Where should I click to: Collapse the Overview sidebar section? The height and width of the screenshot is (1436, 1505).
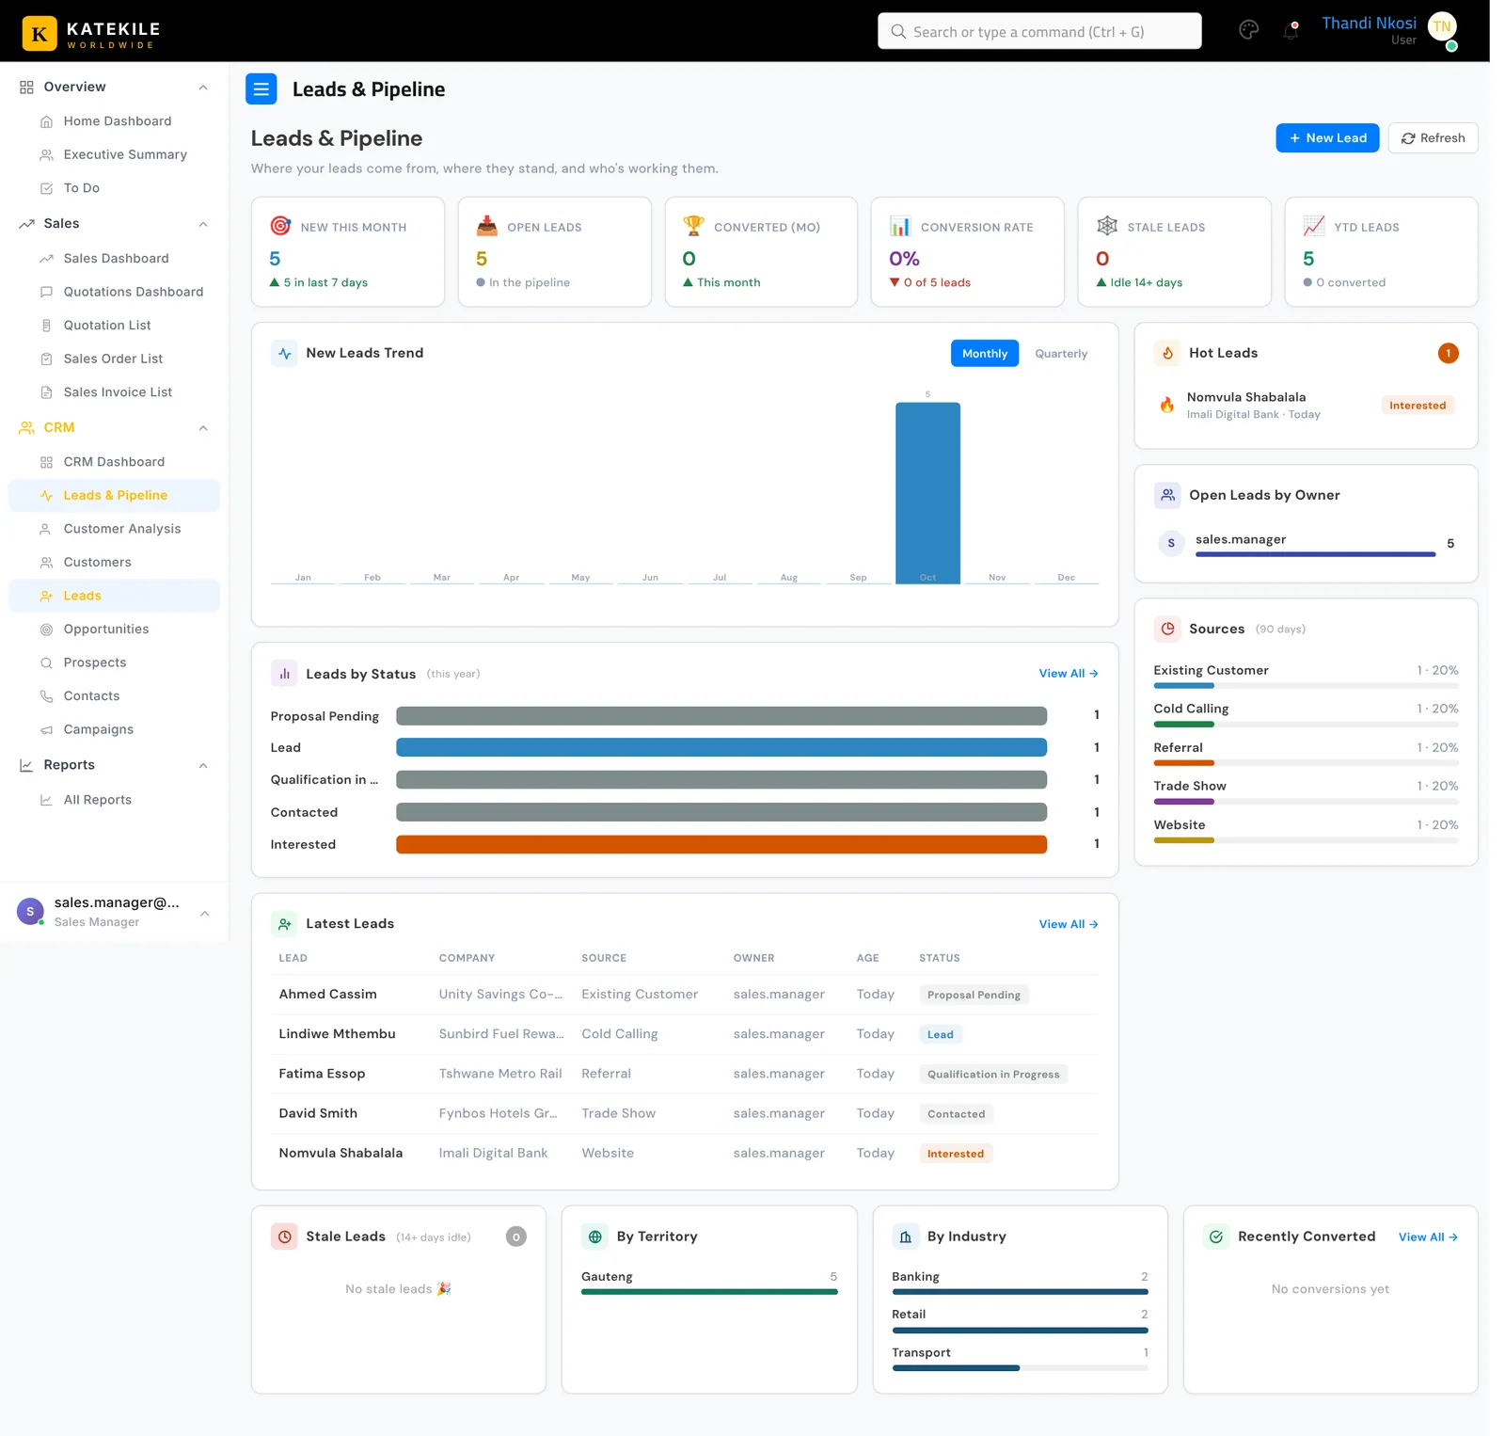(203, 88)
